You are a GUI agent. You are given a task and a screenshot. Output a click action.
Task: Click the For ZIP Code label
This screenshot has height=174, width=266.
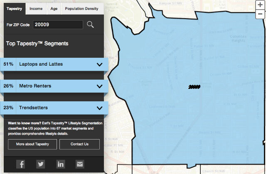pos(18,25)
